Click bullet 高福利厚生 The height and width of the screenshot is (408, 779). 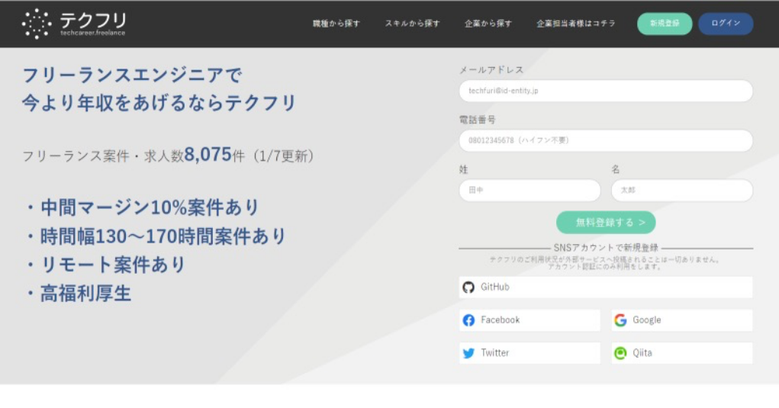tap(85, 294)
